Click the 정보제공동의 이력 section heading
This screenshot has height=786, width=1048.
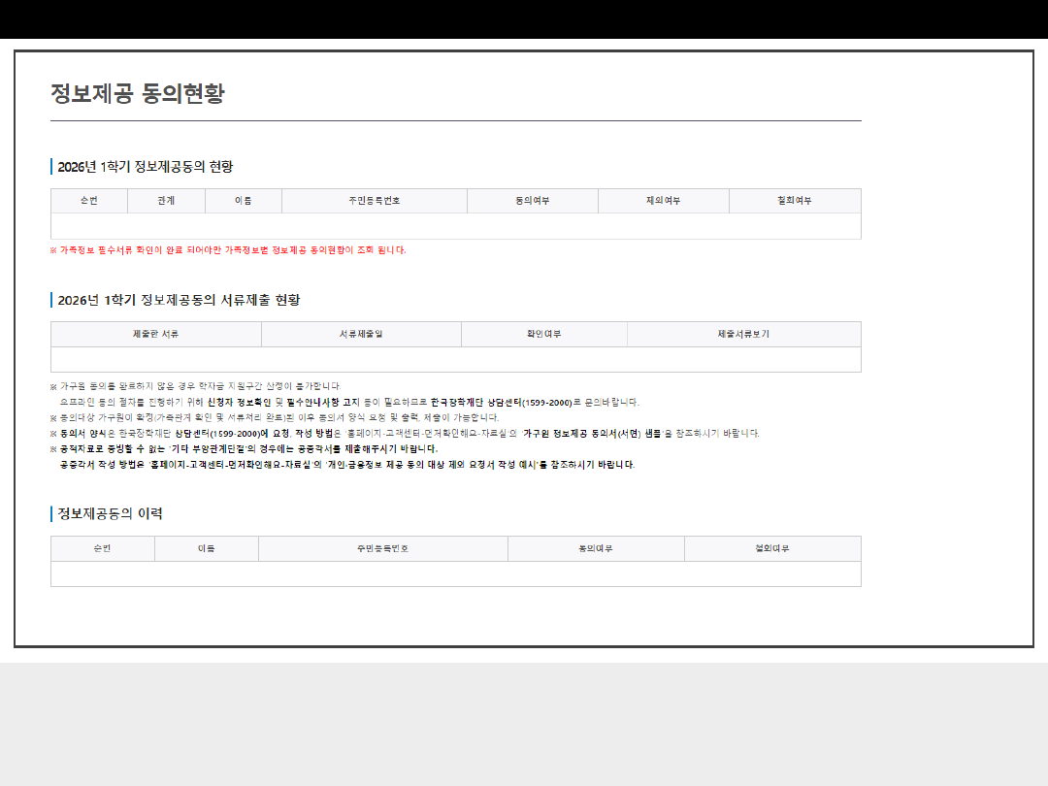click(110, 513)
